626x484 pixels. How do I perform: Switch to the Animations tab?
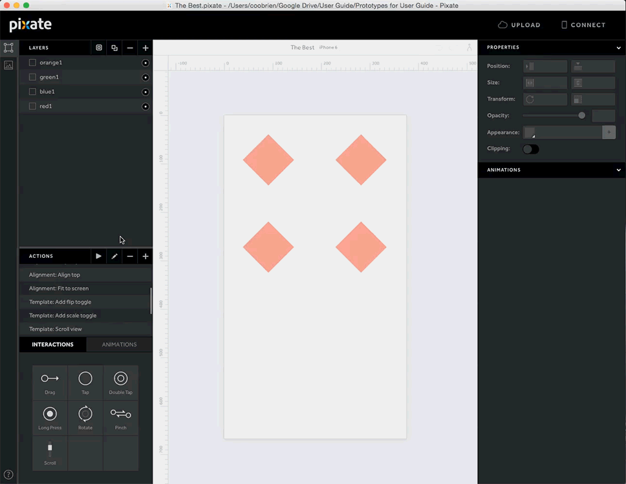[119, 344]
